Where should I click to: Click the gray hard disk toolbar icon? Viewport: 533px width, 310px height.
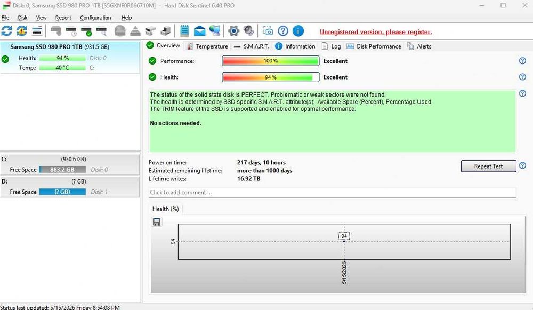[55, 31]
